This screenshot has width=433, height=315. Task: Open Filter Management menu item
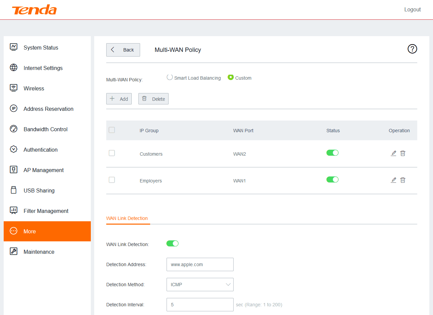coord(47,211)
